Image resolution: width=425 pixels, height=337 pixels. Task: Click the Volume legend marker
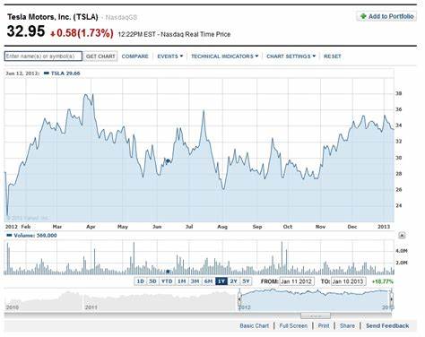tap(9, 235)
